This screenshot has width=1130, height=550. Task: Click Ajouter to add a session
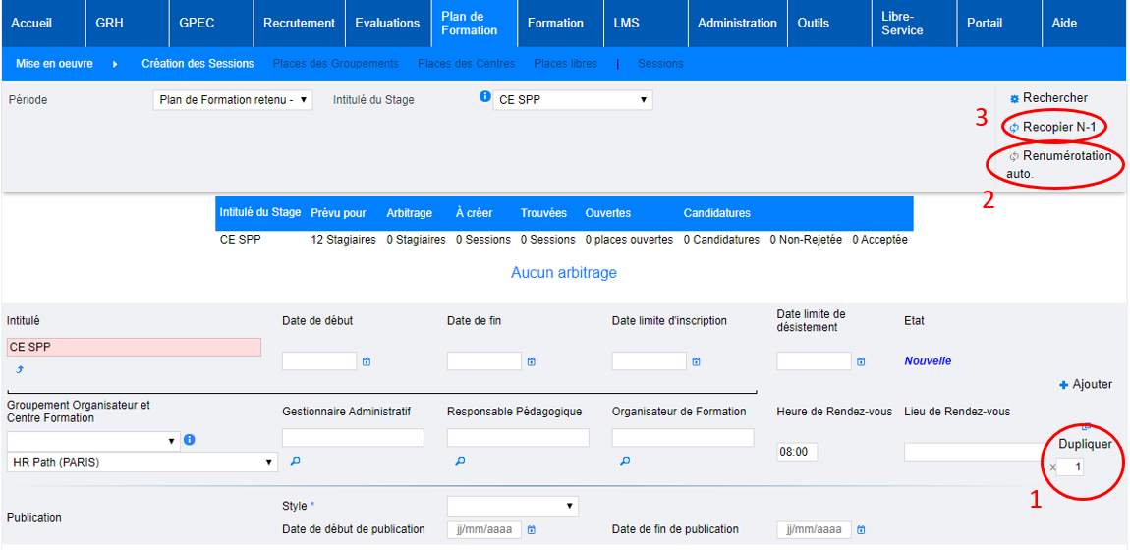pos(1086,384)
